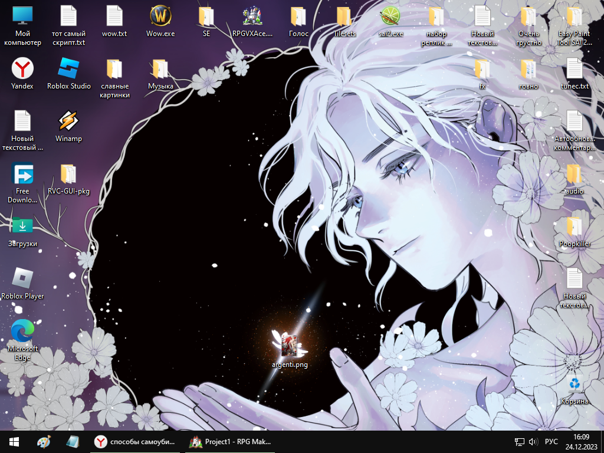
Task: Switch to the Yandex browser taskbar window
Action: coord(135,442)
